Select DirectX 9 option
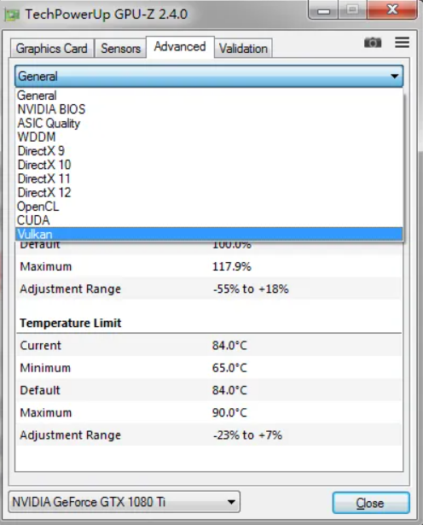Viewport: 423px width, 525px height. 209,151
